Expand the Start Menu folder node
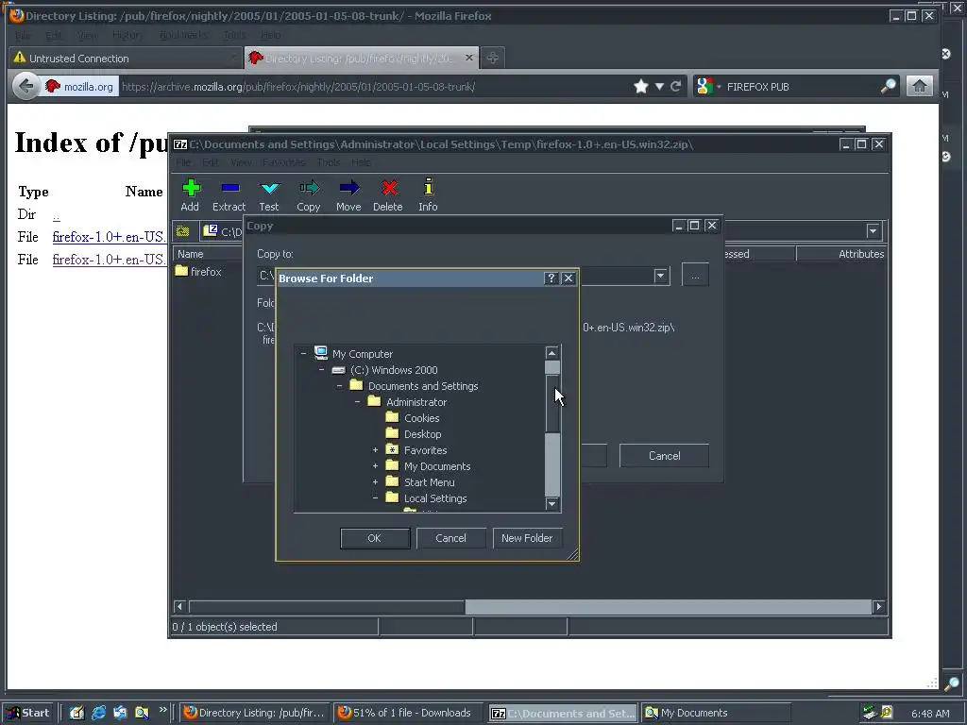Image resolution: width=967 pixels, height=725 pixels. (375, 482)
